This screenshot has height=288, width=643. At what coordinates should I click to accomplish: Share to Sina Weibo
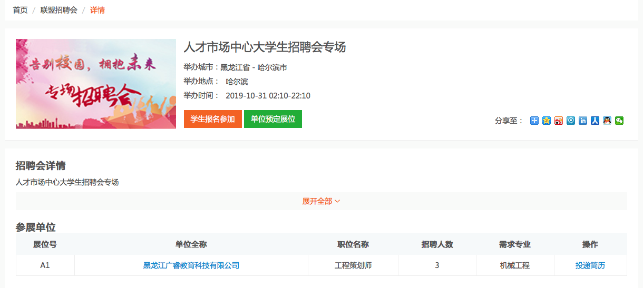point(558,121)
